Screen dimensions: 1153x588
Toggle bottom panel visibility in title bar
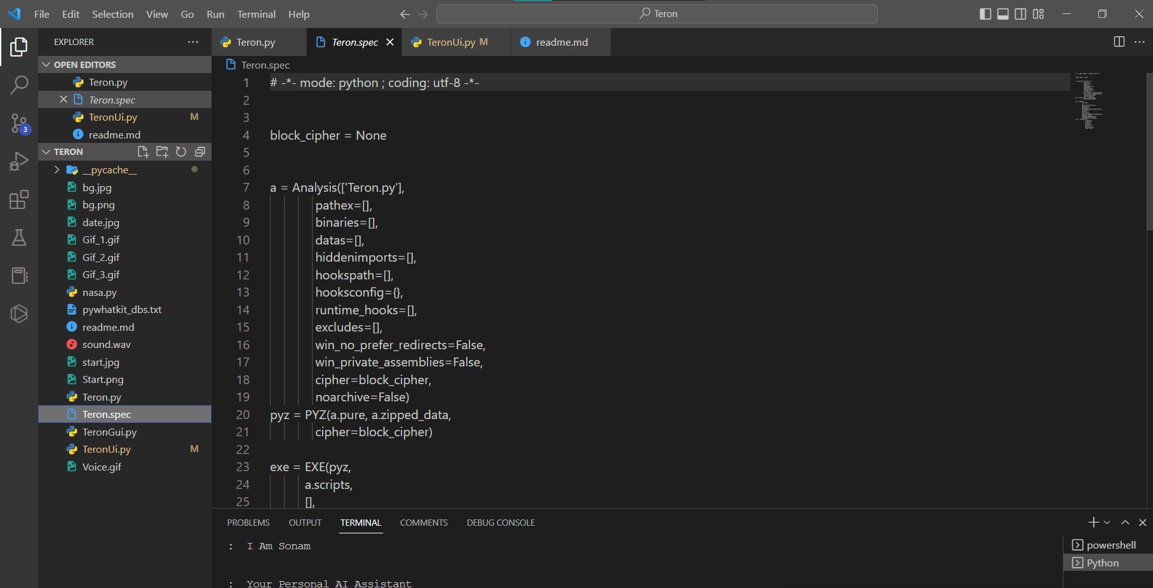1003,14
